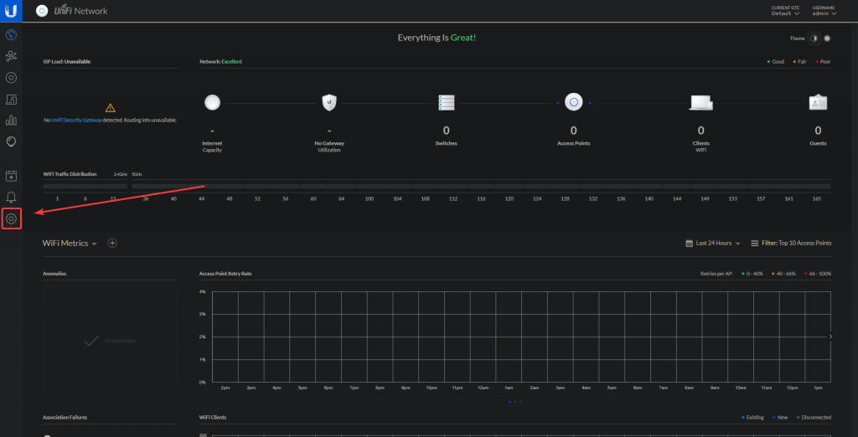Click the plus button beside WiFi Metrics
Screen dimensions: 858x437
(112, 243)
